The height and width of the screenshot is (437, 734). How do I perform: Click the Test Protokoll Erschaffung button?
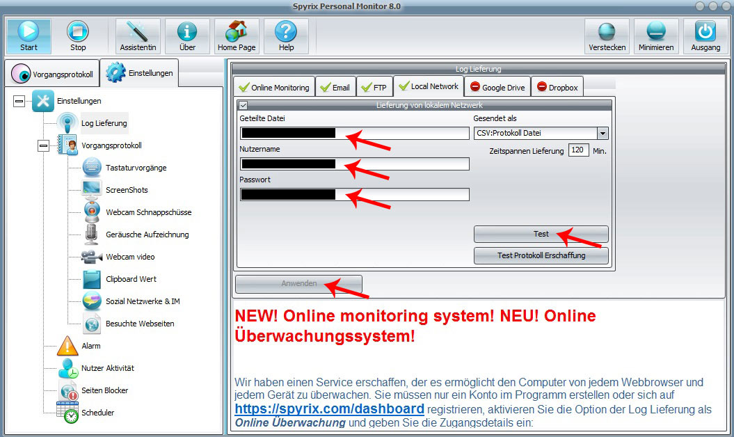click(541, 255)
